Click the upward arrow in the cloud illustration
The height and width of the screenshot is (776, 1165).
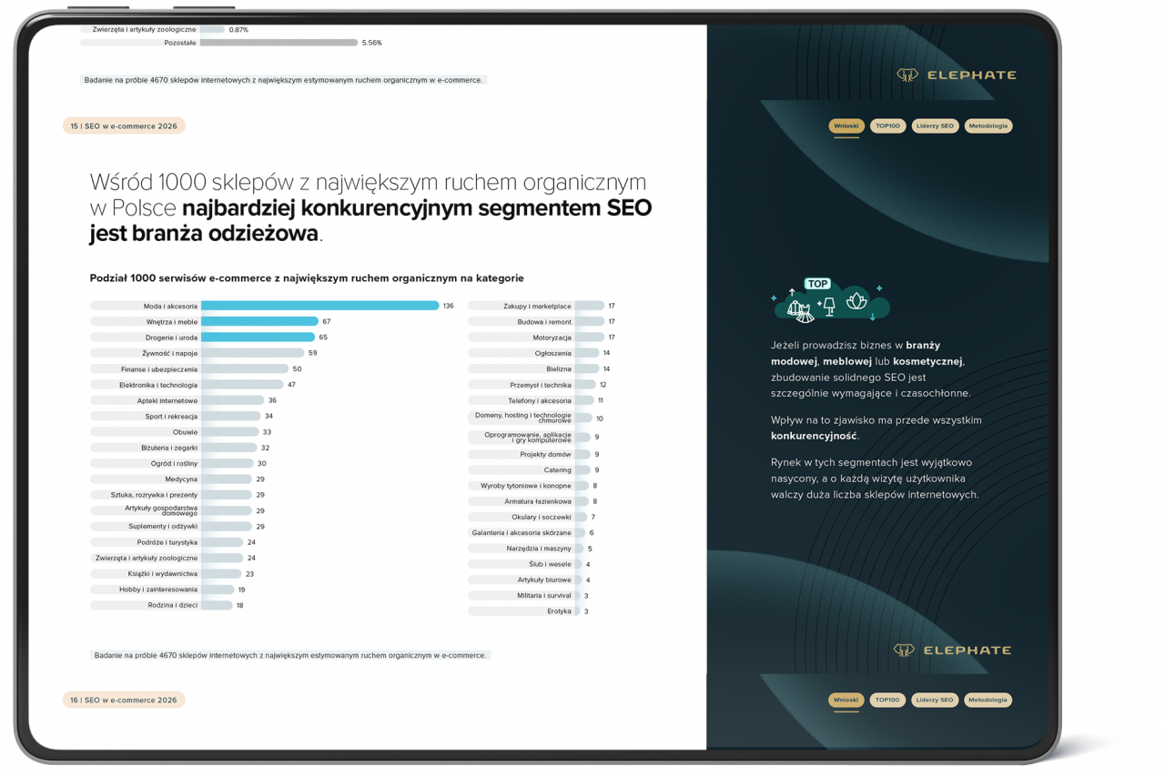792,292
